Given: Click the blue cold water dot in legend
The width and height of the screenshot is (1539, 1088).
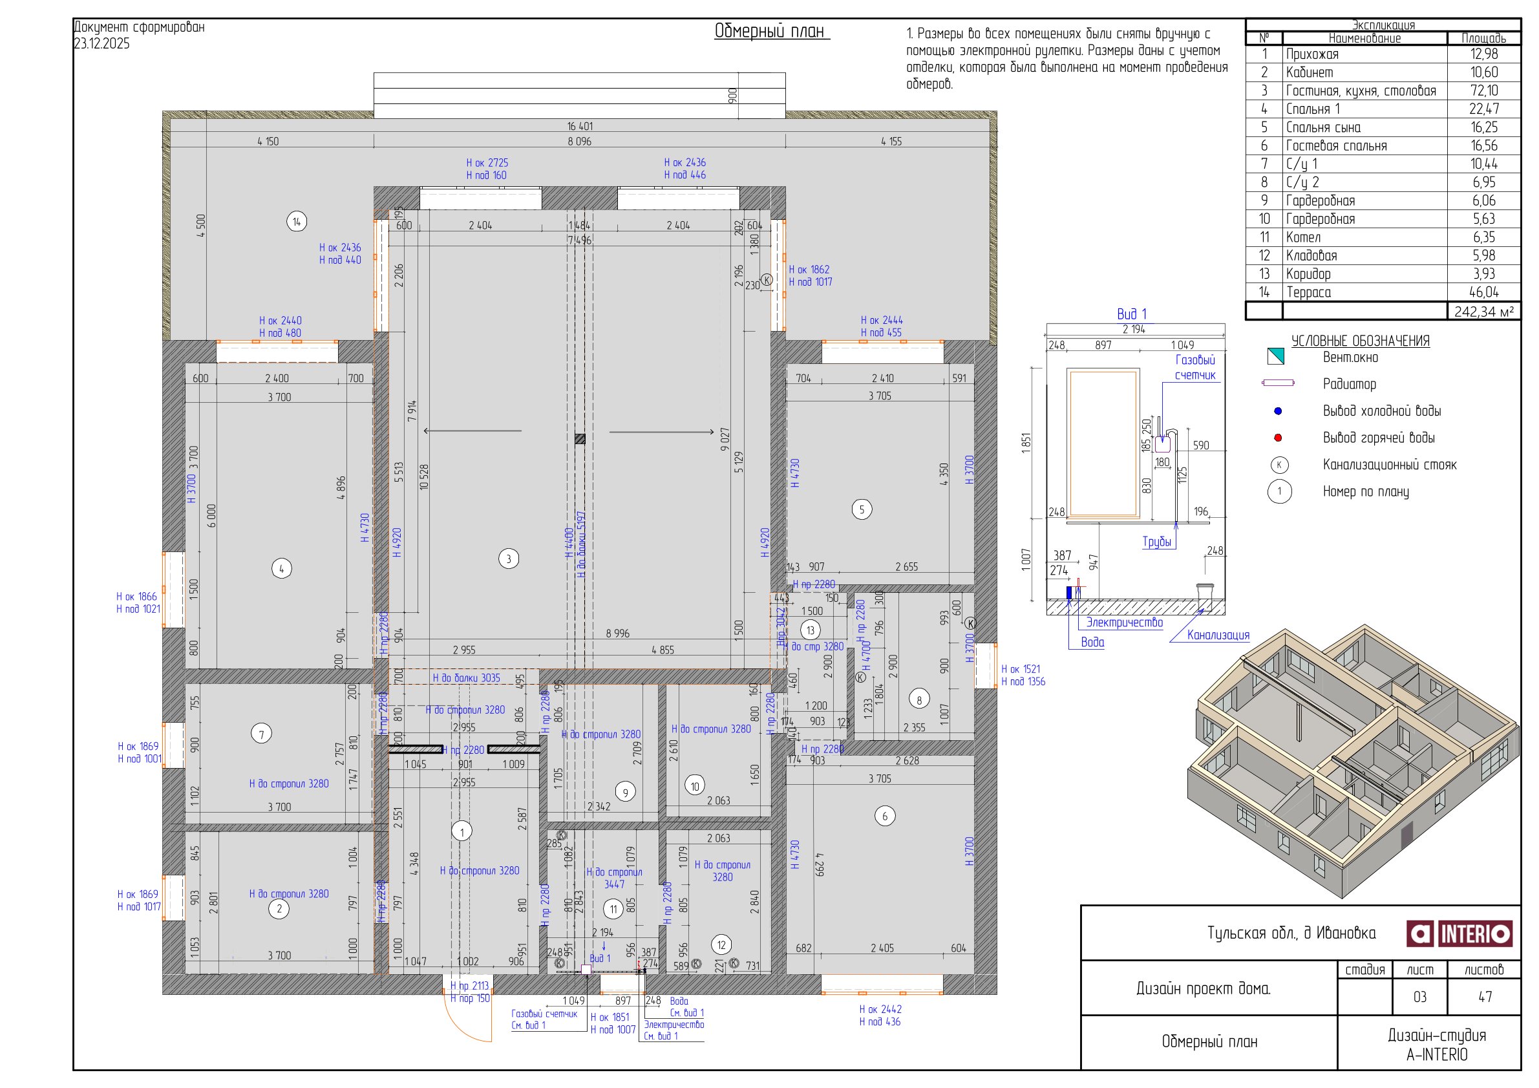Looking at the screenshot, I should [x=1278, y=411].
